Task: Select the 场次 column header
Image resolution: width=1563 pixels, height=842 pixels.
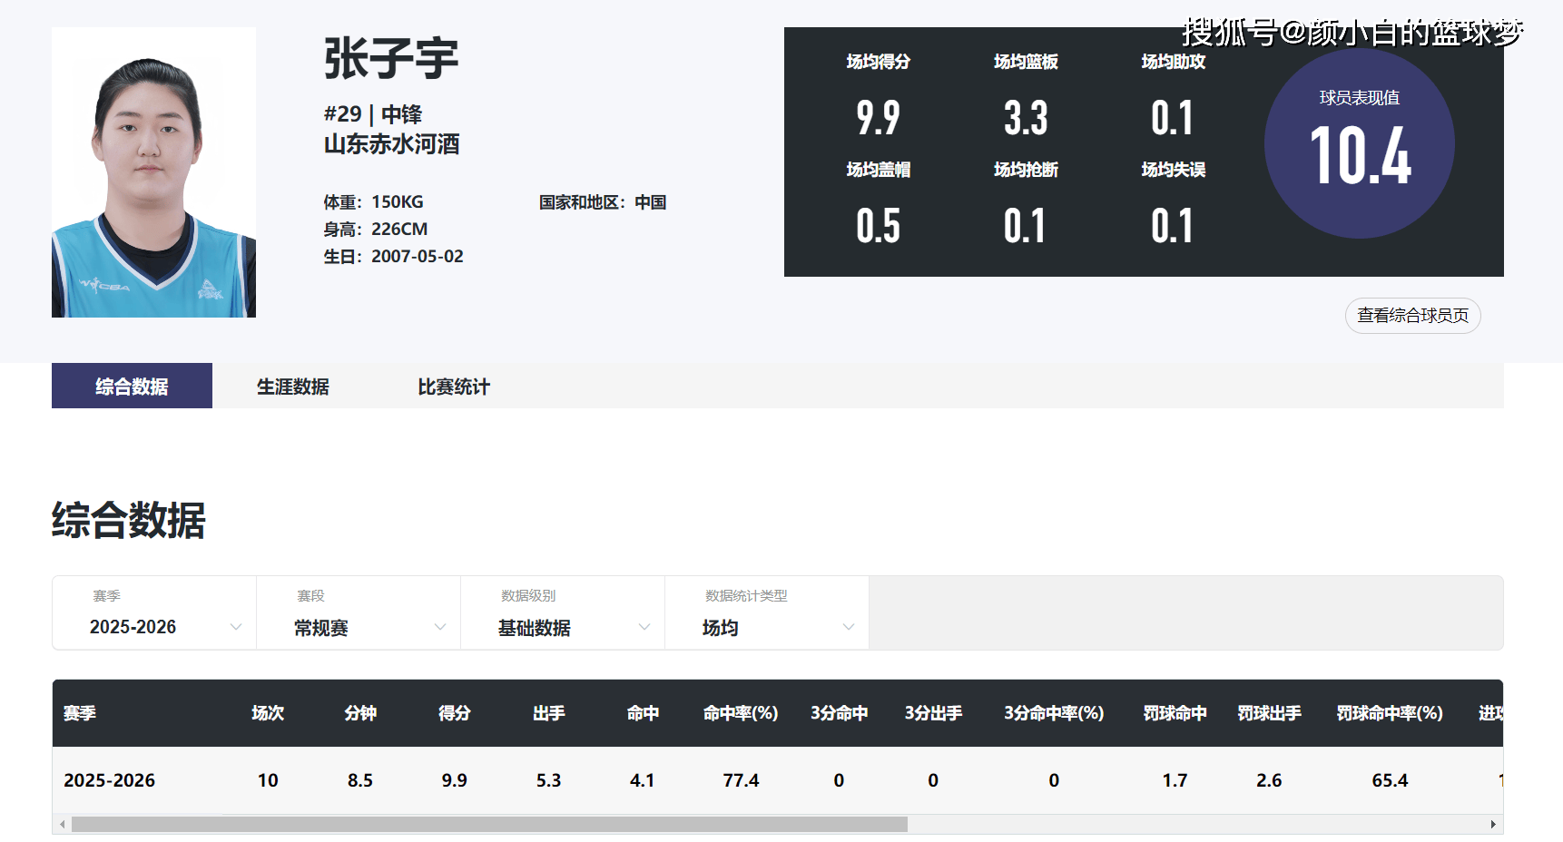Action: pos(268,713)
